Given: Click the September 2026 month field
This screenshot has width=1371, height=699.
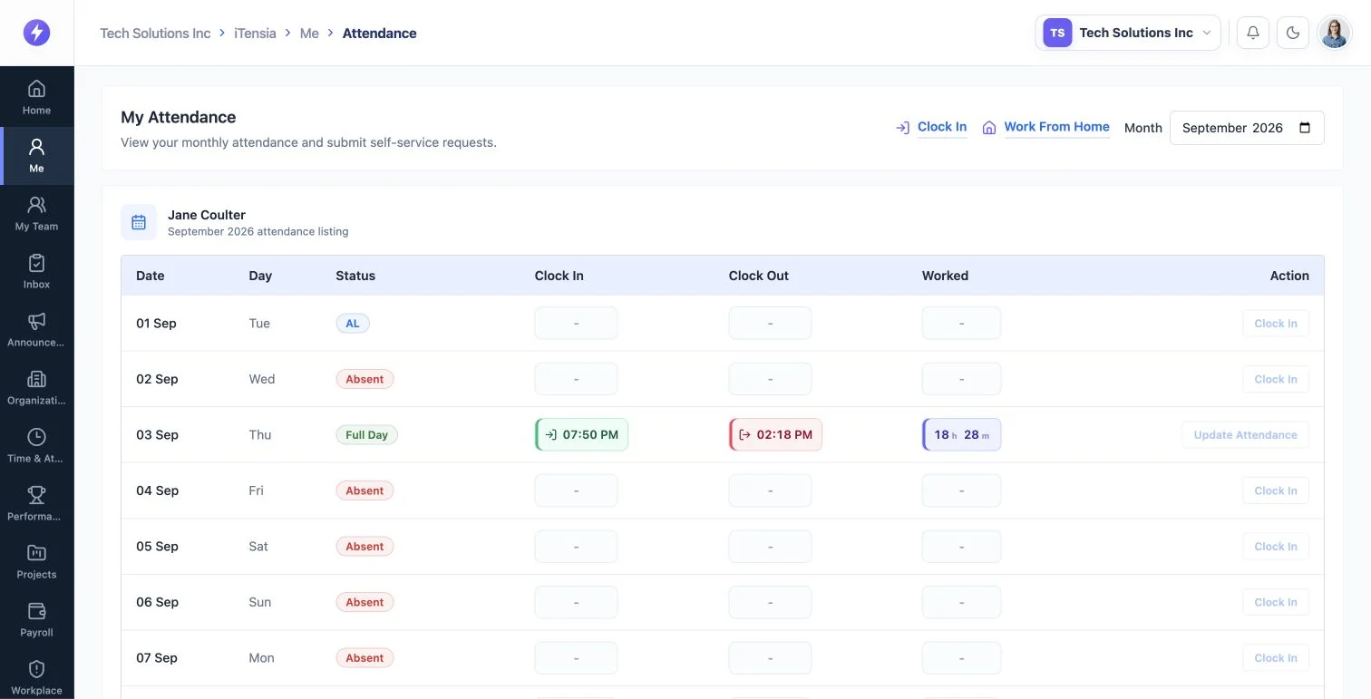Looking at the screenshot, I should 1247,128.
